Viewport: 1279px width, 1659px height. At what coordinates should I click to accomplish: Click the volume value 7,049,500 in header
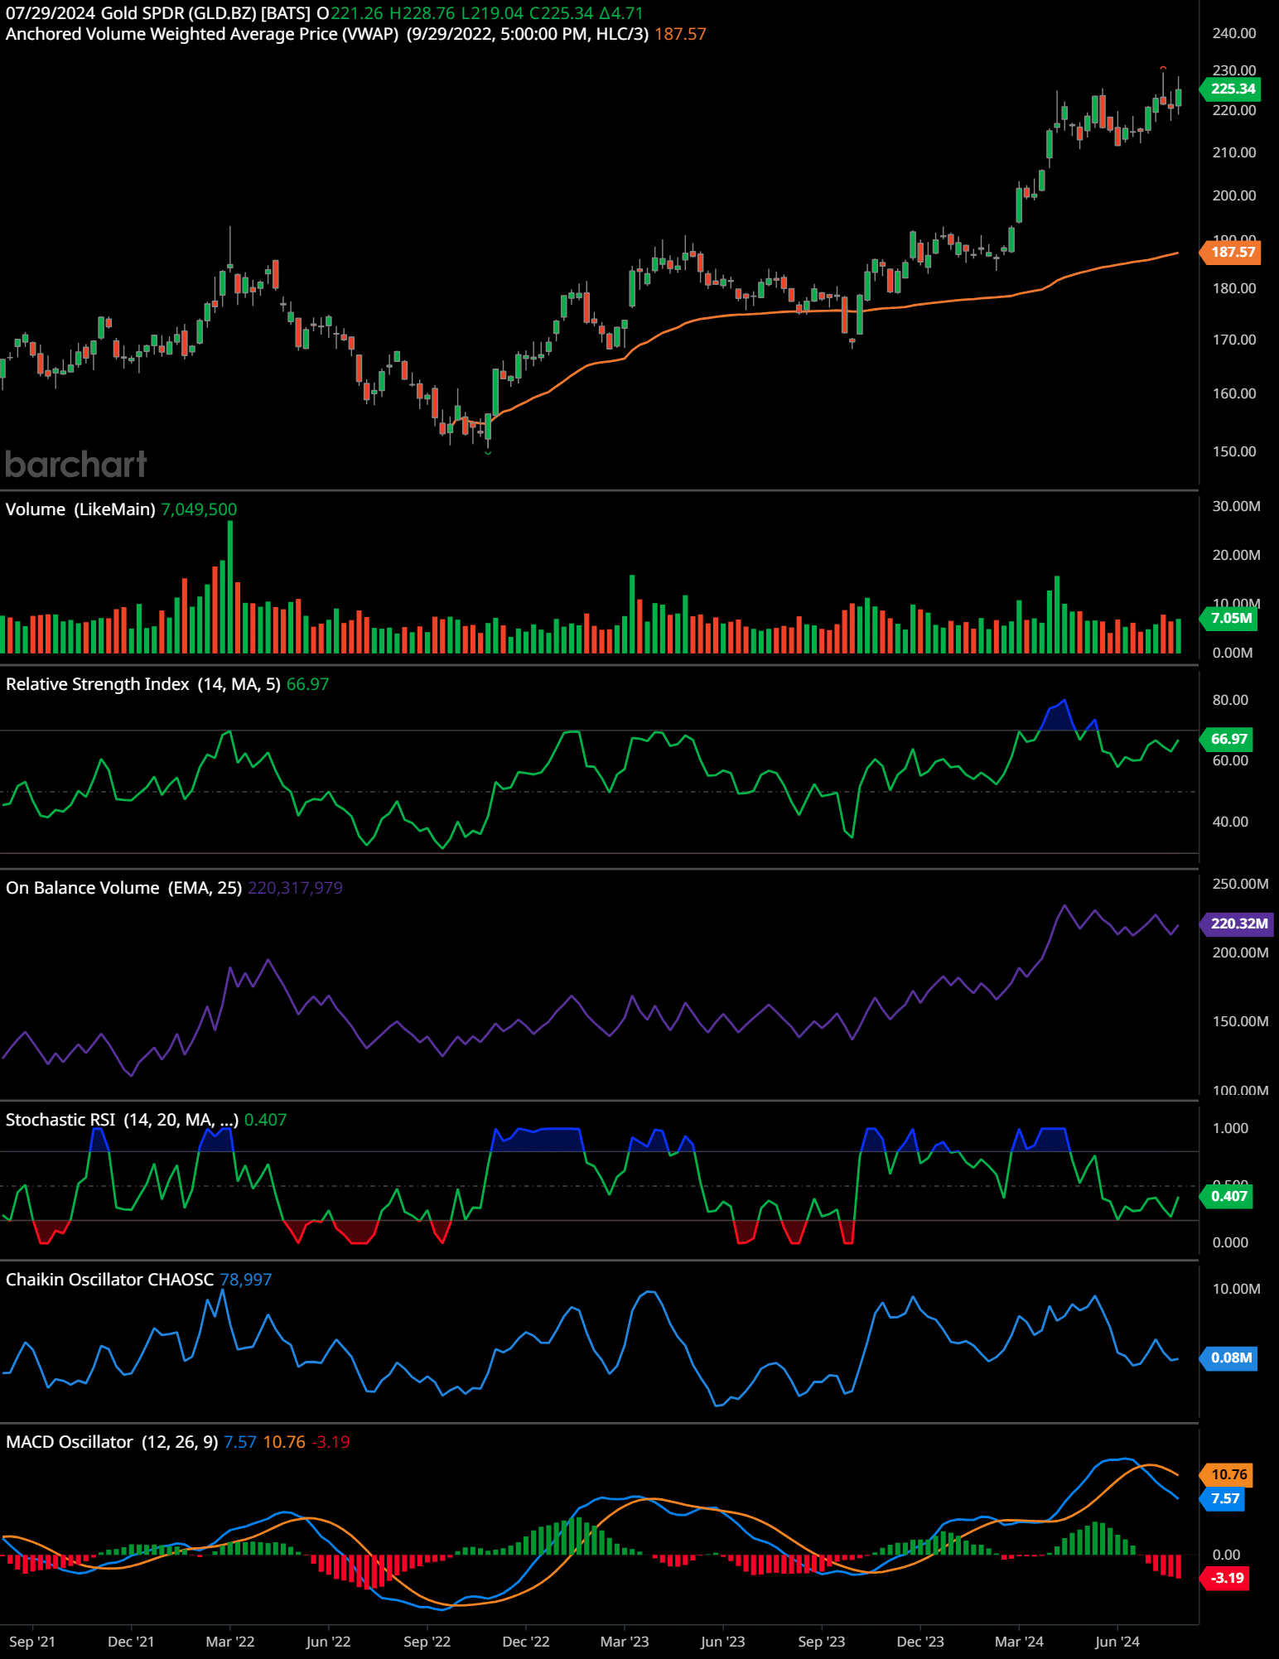coord(199,509)
